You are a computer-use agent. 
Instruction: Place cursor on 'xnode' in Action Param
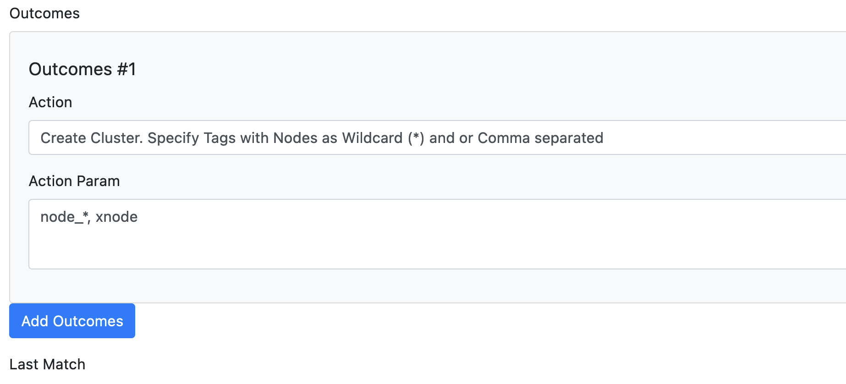[116, 217]
